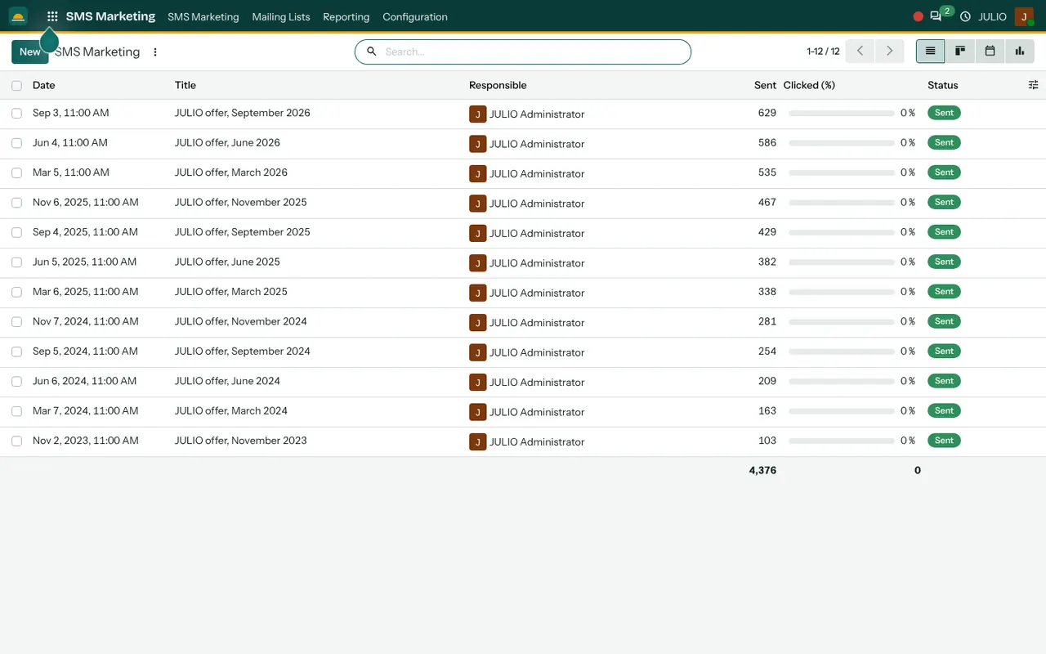
Task: Click avatar in November 2023 offer row
Action: click(477, 442)
